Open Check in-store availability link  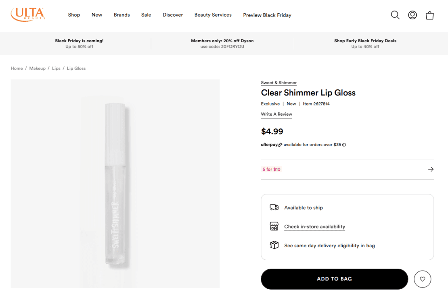click(314, 226)
